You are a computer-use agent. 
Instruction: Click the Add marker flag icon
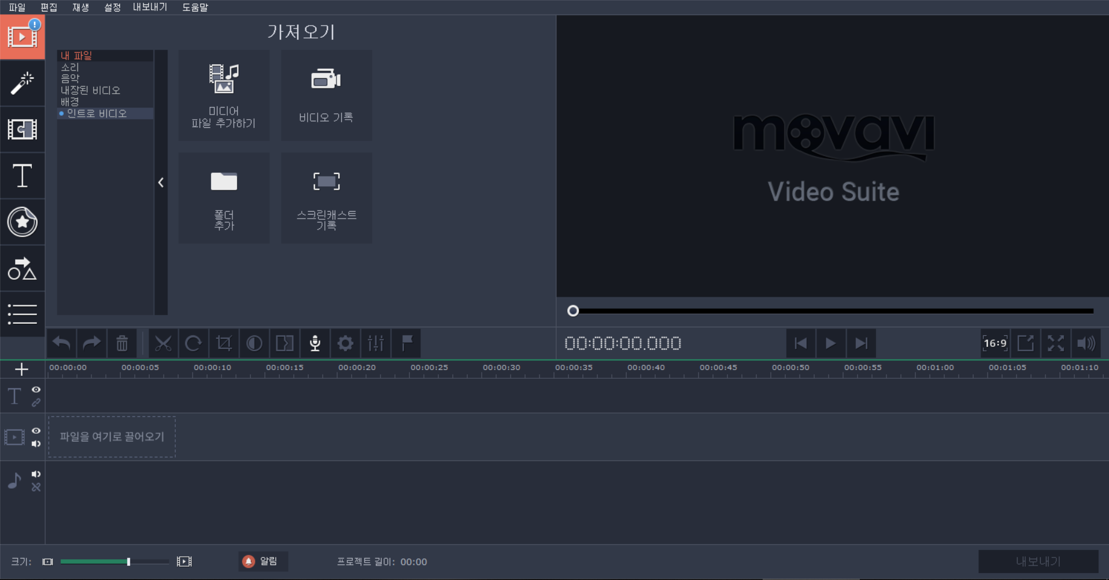406,343
